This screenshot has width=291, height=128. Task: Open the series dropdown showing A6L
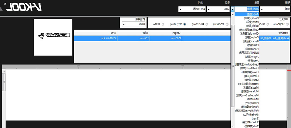click(180, 9)
